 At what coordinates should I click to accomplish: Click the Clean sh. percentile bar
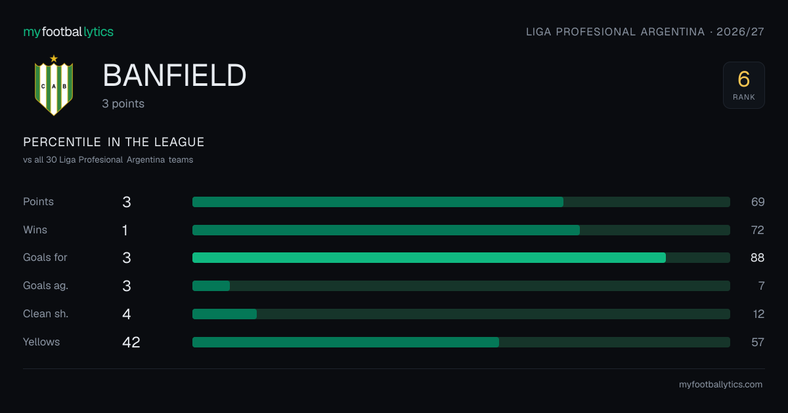pos(461,314)
